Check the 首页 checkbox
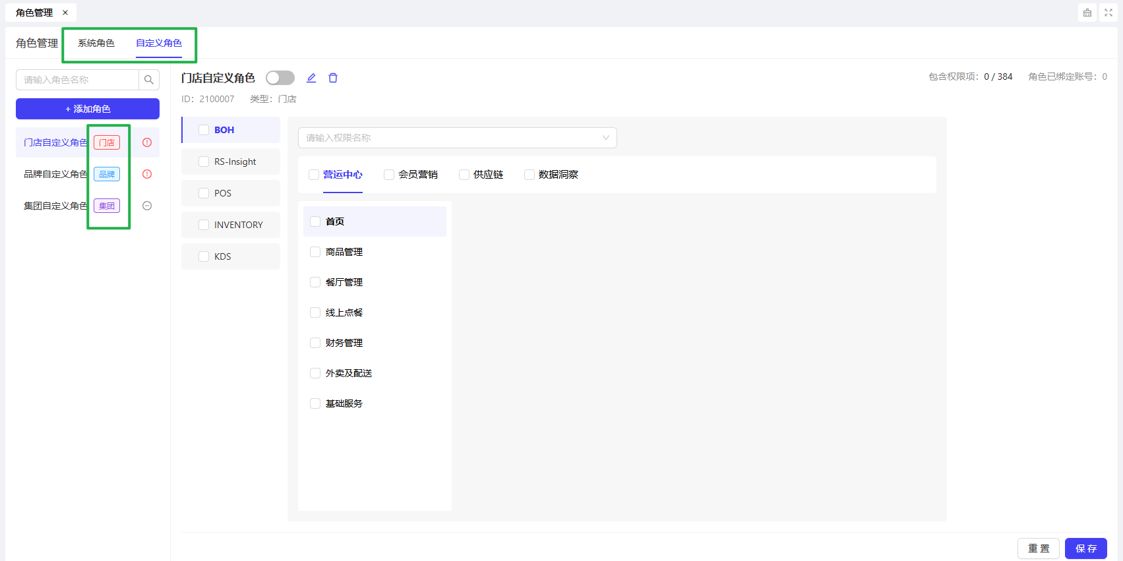The image size is (1123, 561). tap(315, 221)
